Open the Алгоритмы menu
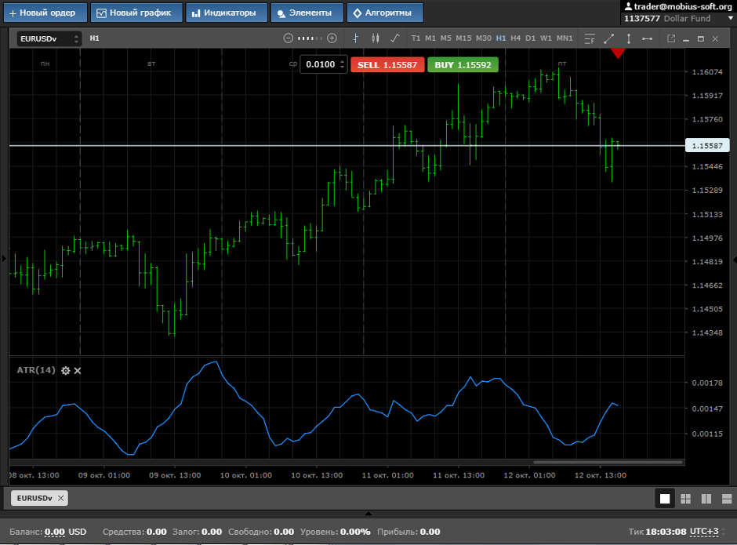 [385, 13]
